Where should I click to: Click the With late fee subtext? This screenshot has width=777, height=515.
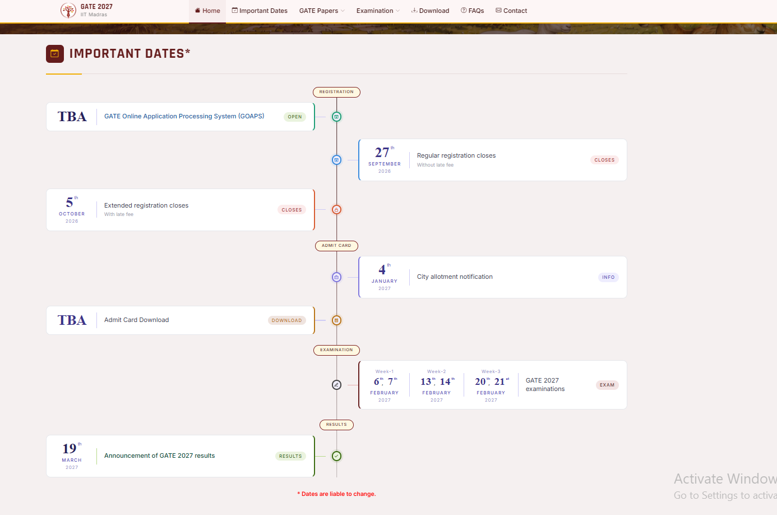pos(119,214)
